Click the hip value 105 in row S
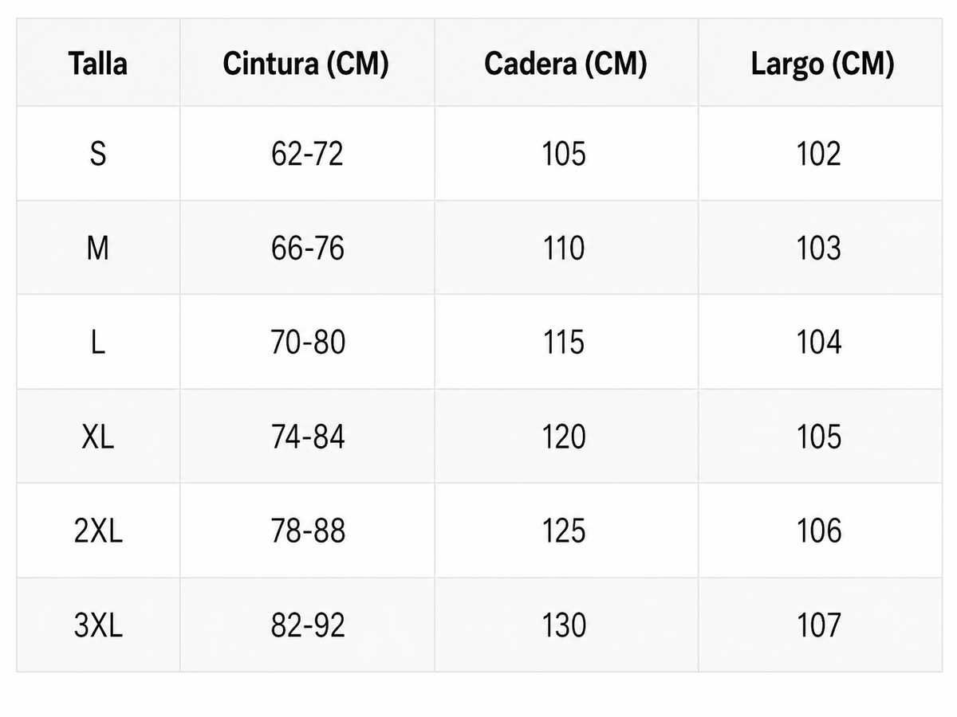Image resolution: width=957 pixels, height=717 pixels. (564, 153)
